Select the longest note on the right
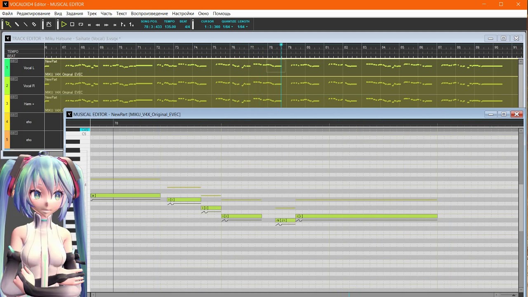Viewport: 528px width, 297px height. pos(366,216)
